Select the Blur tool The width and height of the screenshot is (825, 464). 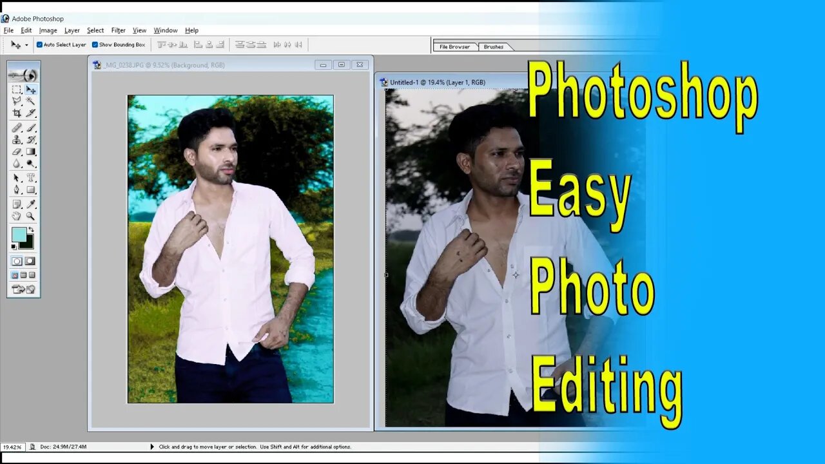pos(17,164)
